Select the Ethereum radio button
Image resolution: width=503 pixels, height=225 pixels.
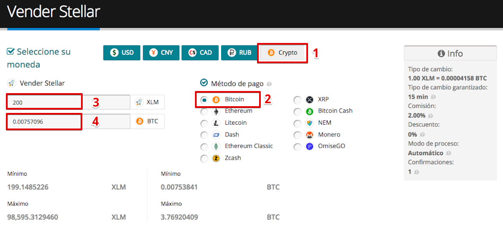click(204, 112)
